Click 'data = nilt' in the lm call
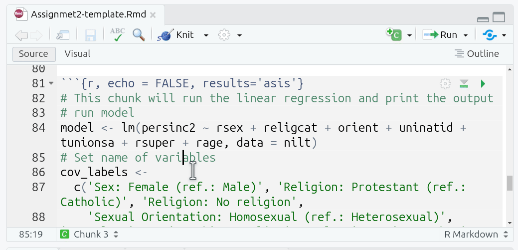 click(x=274, y=143)
